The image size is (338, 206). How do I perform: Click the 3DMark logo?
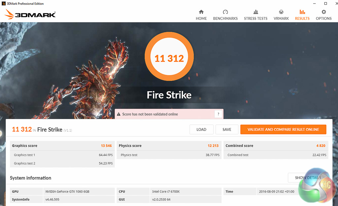(x=30, y=14)
